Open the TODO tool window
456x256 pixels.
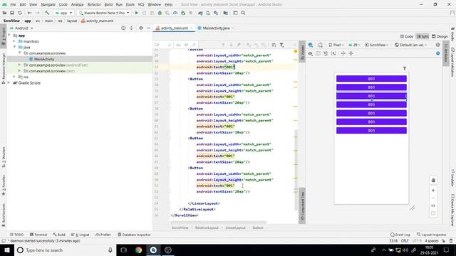[16, 235]
